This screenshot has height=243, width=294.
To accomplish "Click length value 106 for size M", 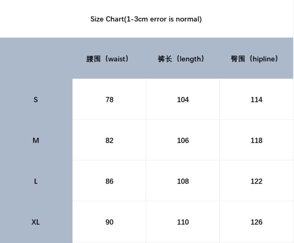I will click(183, 141).
